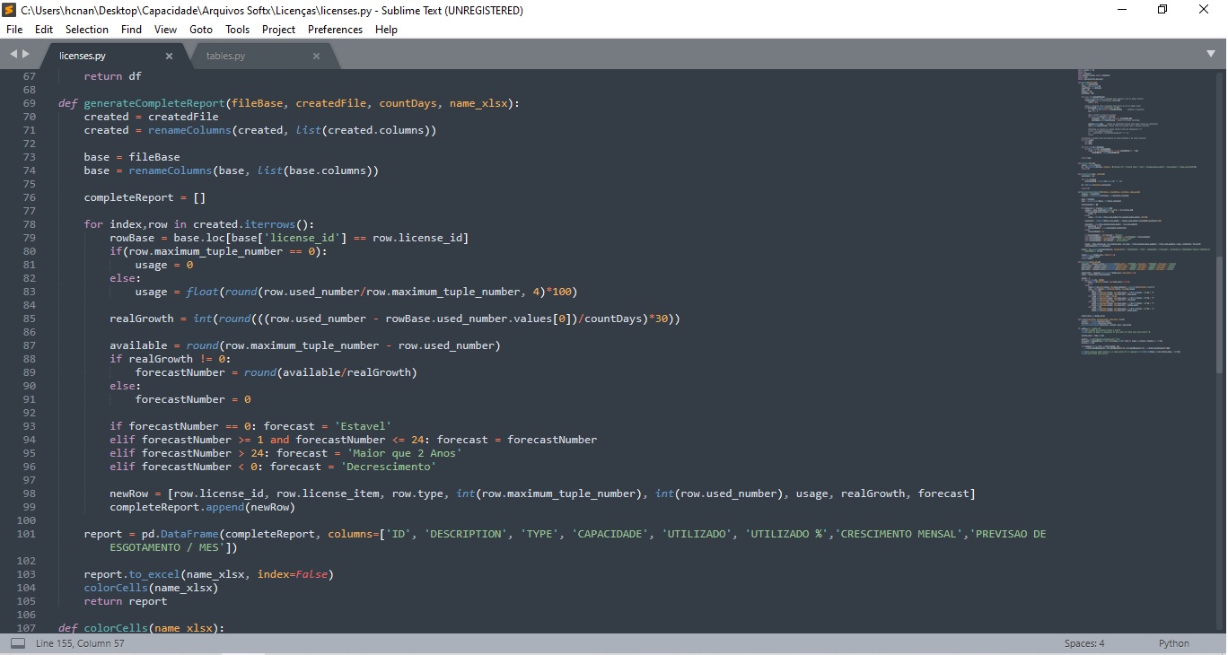This screenshot has height=655, width=1228.
Task: Close the licenses.py tab
Action: point(169,56)
